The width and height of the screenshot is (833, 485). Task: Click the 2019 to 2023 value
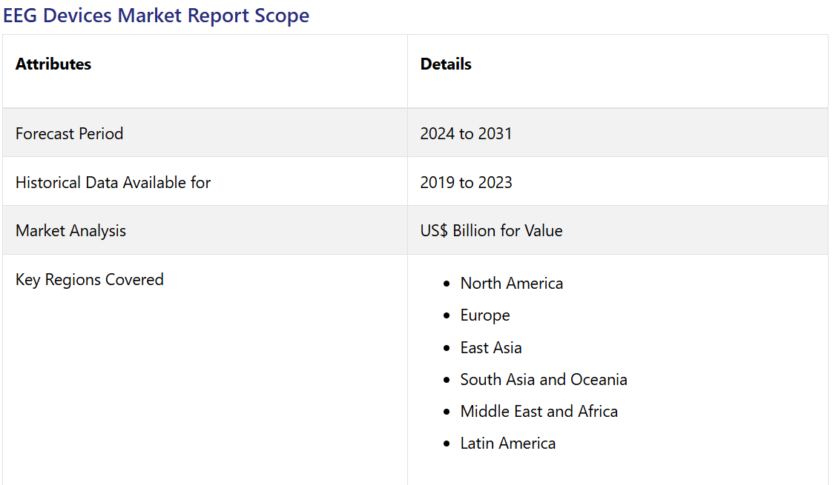tap(466, 183)
